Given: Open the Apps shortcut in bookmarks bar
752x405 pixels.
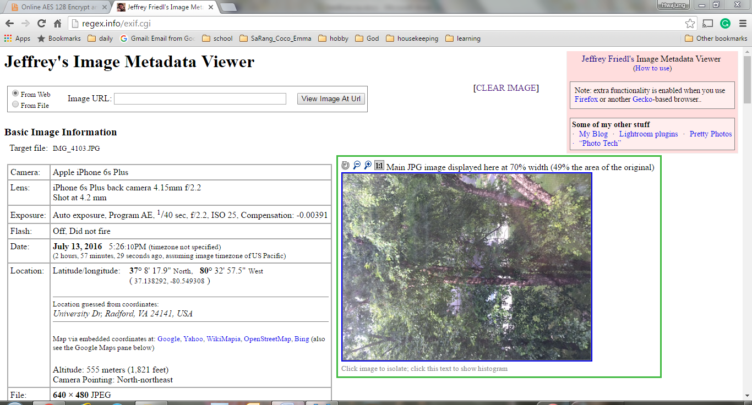Looking at the screenshot, I should [17, 39].
